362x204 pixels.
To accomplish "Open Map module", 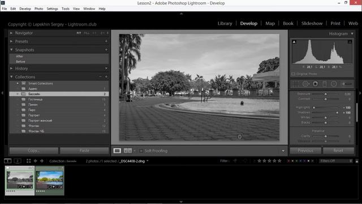I will [x=270, y=23].
